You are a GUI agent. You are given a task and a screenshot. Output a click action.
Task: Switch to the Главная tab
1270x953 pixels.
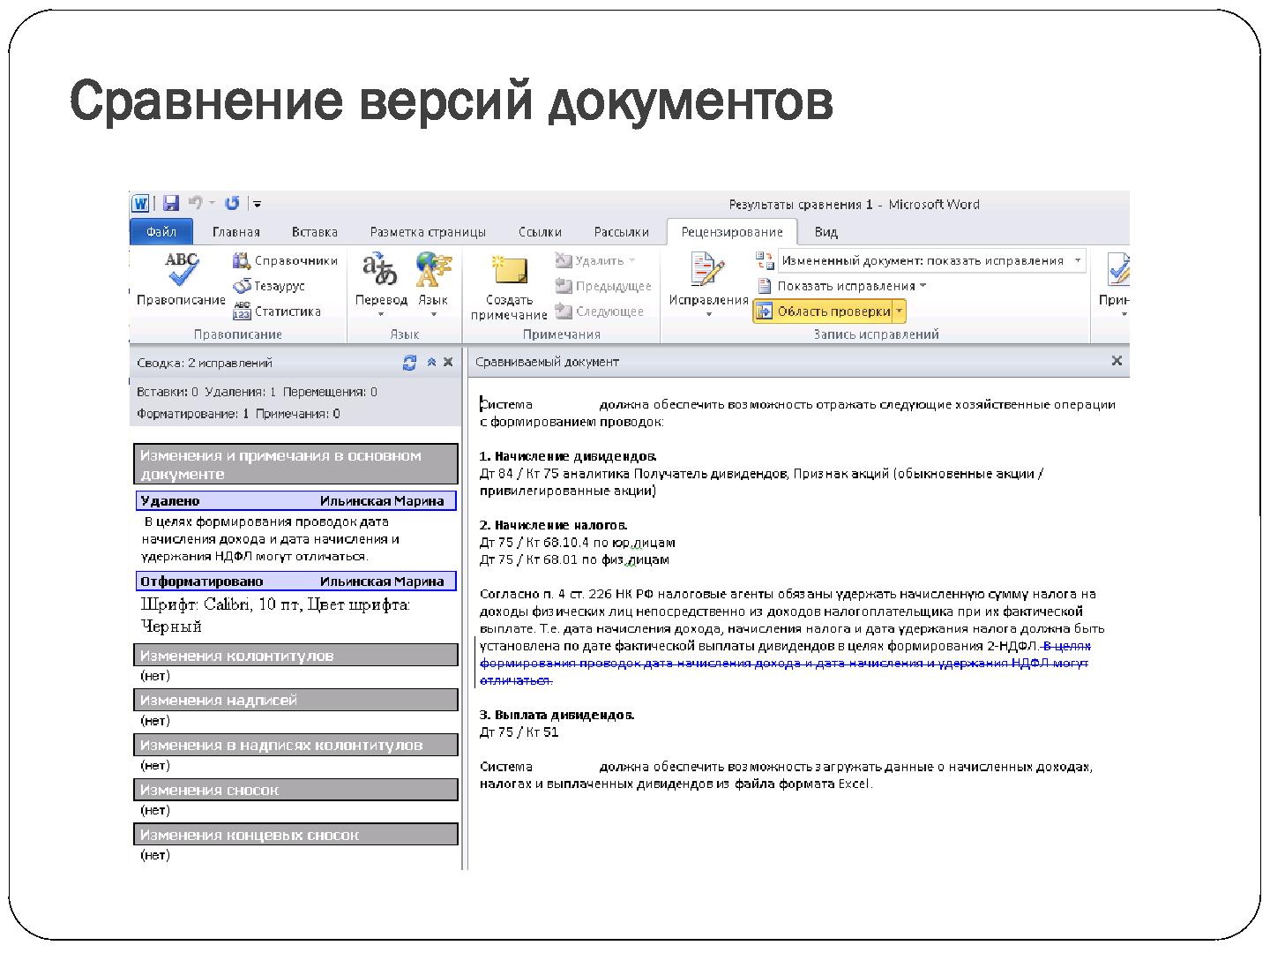pyautogui.click(x=236, y=232)
